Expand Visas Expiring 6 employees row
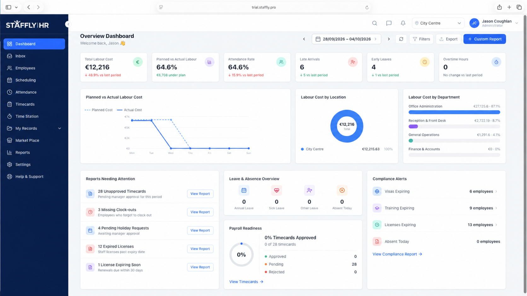Image resolution: width=527 pixels, height=296 pixels. tap(436, 191)
